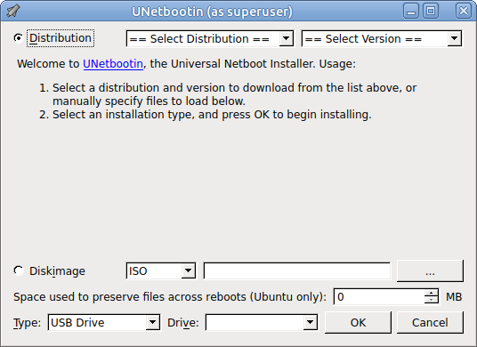Close the UNetbootin window

(x=464, y=12)
